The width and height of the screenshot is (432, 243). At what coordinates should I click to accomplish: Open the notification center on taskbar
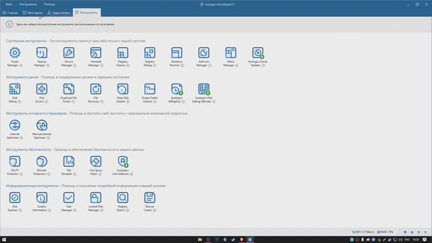pyautogui.click(x=425, y=240)
